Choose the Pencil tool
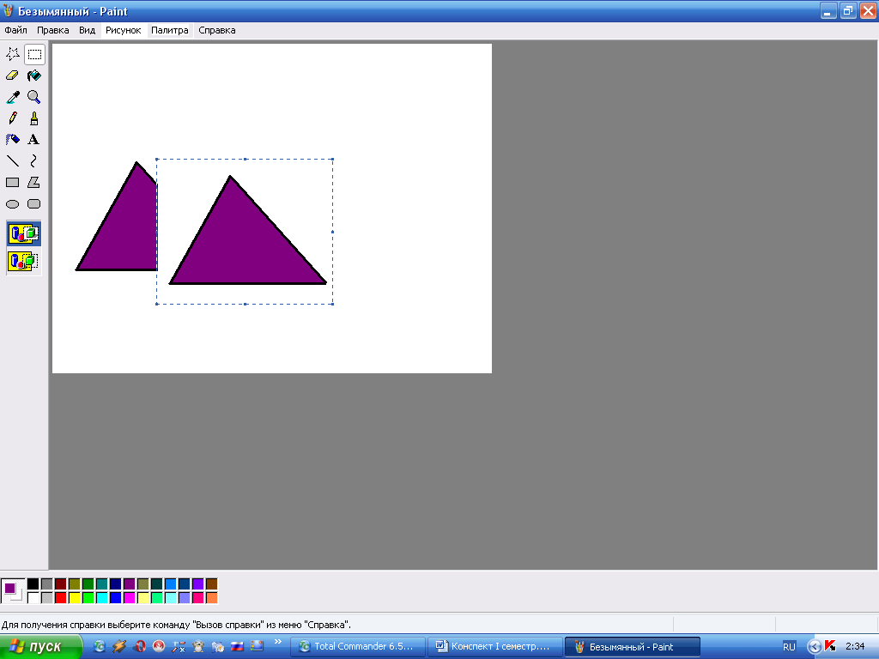879x659 pixels. [x=12, y=118]
